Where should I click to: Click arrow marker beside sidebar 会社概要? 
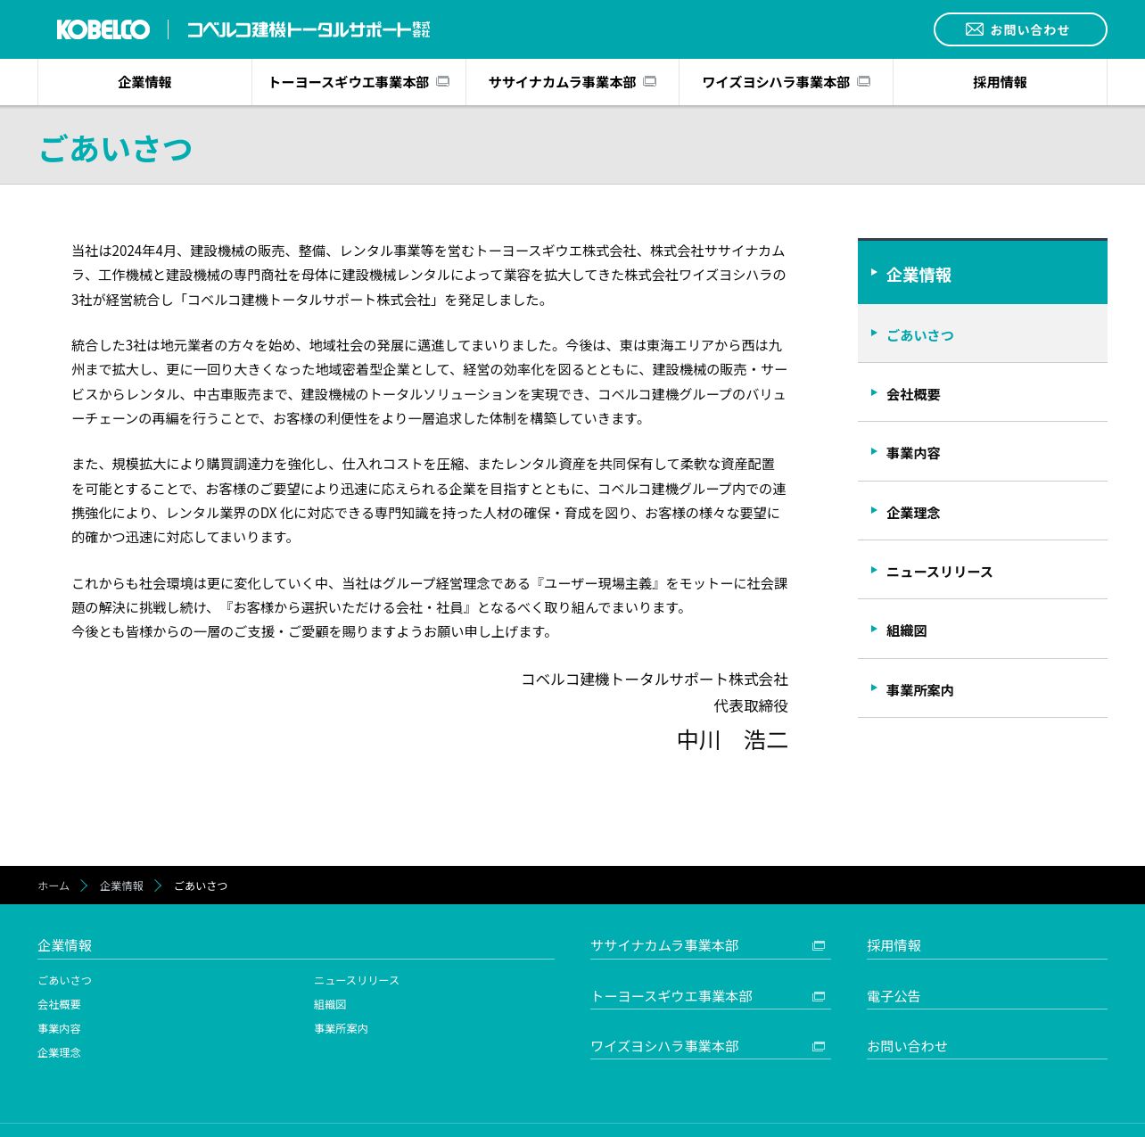(874, 391)
